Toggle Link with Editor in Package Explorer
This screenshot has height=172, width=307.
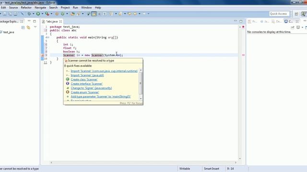pyautogui.click(x=28, y=28)
